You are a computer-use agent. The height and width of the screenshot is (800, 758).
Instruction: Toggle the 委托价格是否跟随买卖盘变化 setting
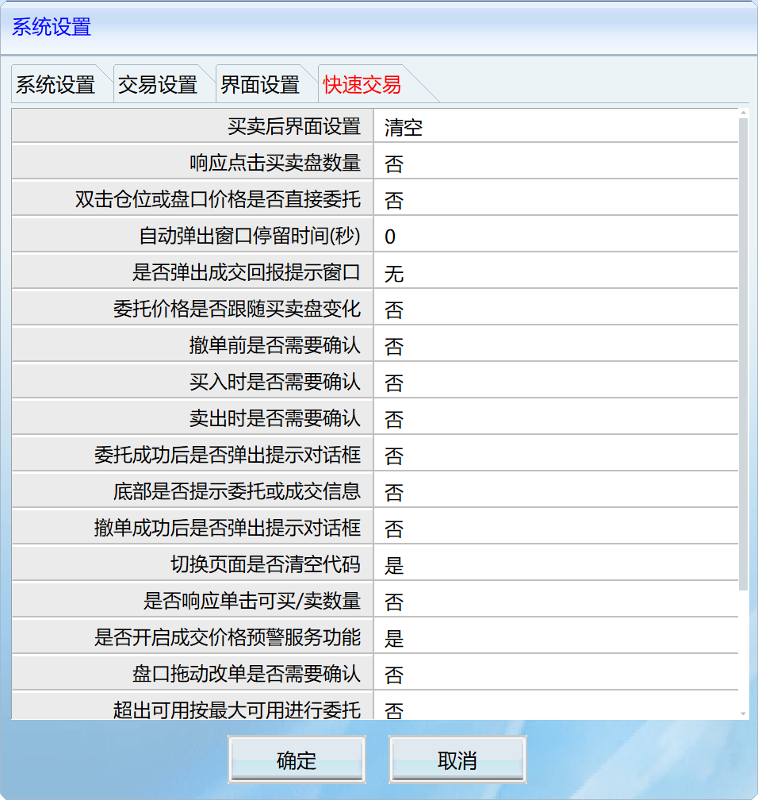(x=555, y=310)
